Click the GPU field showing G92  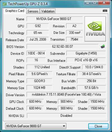[38, 26]
